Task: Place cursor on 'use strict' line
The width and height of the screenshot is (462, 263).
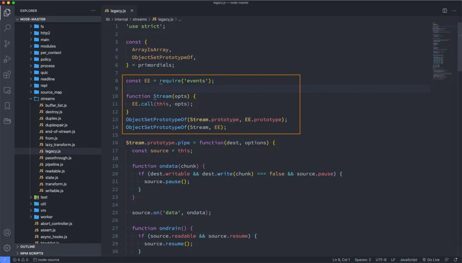Action: point(145,26)
